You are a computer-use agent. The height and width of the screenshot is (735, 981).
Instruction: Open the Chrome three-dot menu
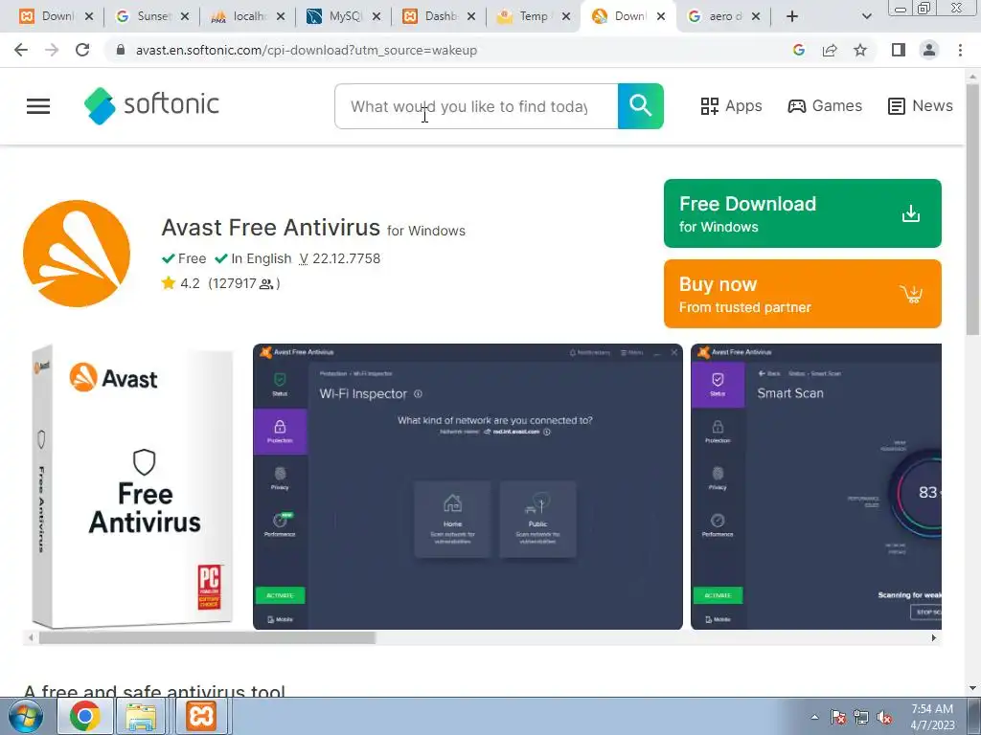coord(960,50)
